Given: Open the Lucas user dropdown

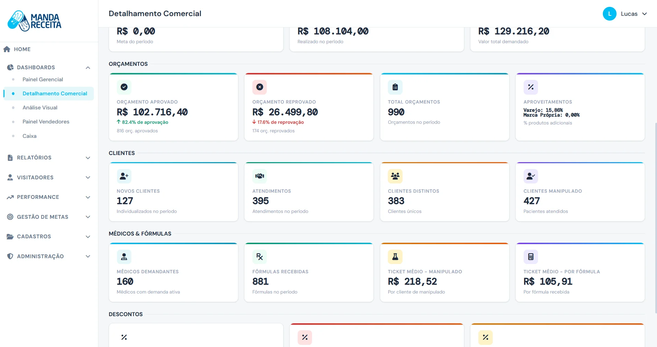Looking at the screenshot, I should 625,14.
